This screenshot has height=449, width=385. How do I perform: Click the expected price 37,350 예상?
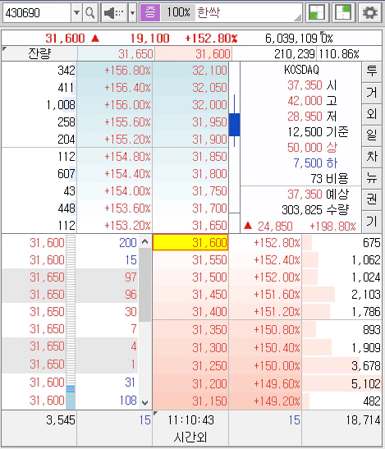click(318, 195)
